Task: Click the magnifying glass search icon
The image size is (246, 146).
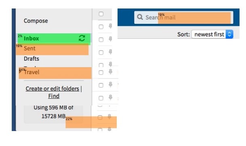Action: coord(140,17)
